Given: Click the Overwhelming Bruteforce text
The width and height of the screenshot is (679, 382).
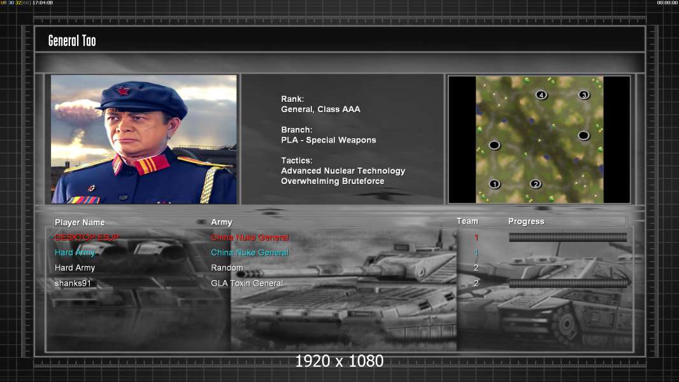Looking at the screenshot, I should (332, 181).
